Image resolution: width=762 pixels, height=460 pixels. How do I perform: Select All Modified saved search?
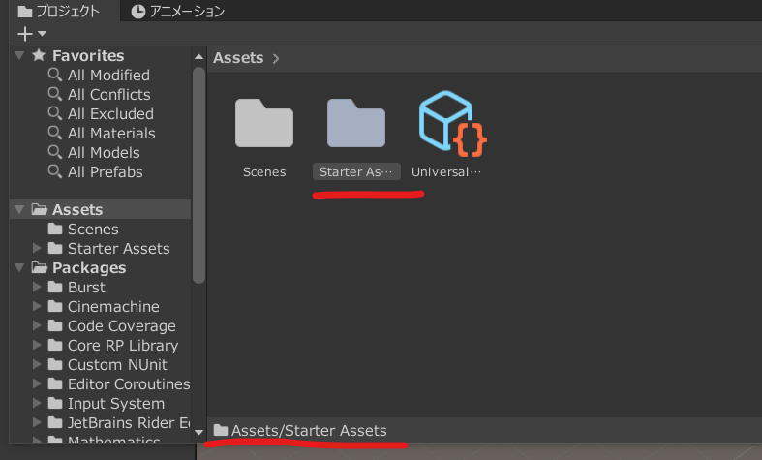(107, 75)
